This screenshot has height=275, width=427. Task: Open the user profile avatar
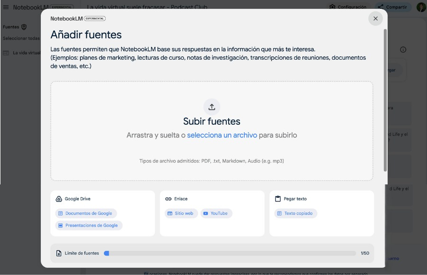[x=422, y=7]
